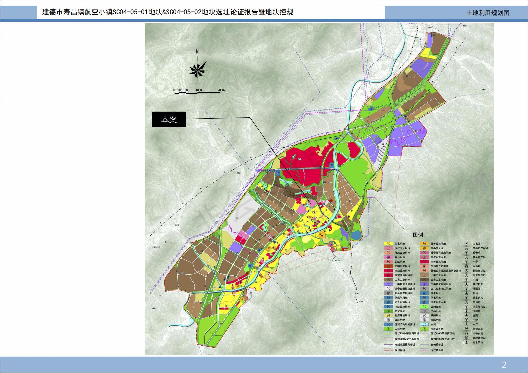This screenshot has width=528, height=373.
Task: Click the document title starting with 建德市寿昌镇航空小镇
Action: pyautogui.click(x=168, y=12)
